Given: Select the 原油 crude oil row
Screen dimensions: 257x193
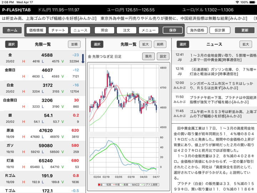Looking at the screenshot, I should 43,133.
